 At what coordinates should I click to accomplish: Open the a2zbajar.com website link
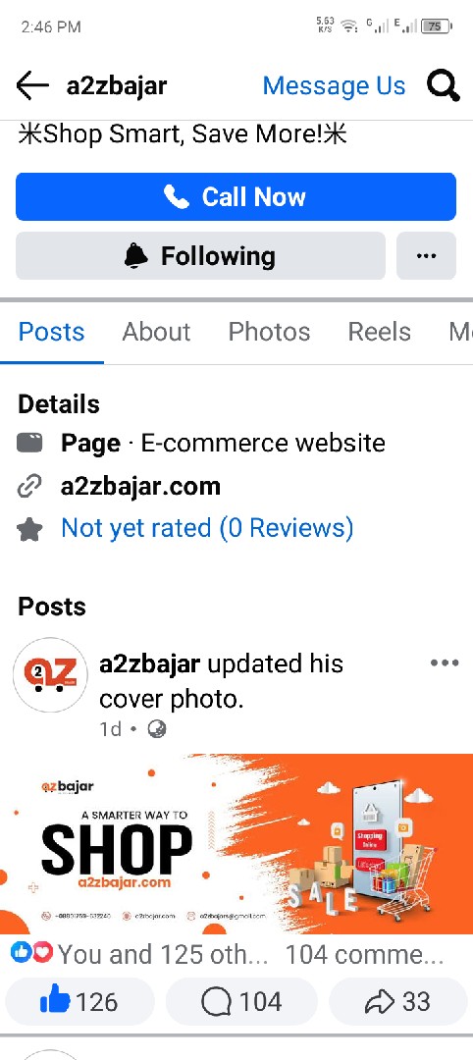(140, 486)
